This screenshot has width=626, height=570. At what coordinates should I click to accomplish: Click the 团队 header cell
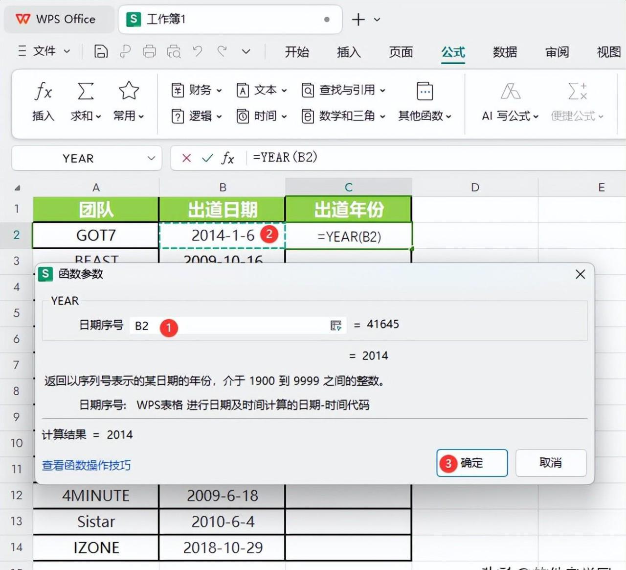(96, 210)
